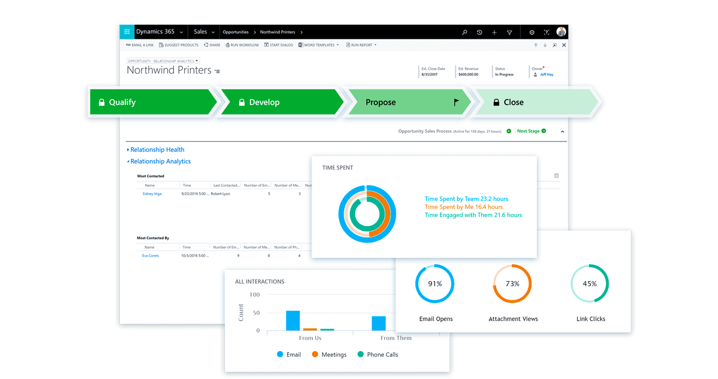Viewport: 718px width, 379px height.
Task: Click the Email legend color dot
Action: [x=280, y=354]
